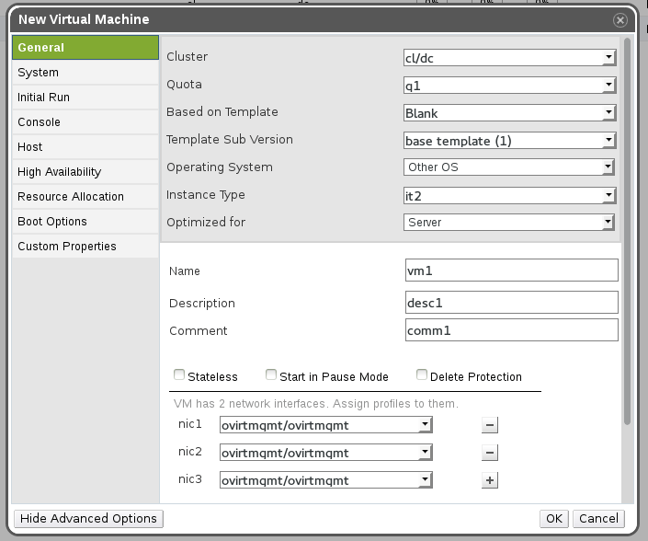Add a network interface with nic3 plus button
This screenshot has width=648, height=541.
coord(490,480)
